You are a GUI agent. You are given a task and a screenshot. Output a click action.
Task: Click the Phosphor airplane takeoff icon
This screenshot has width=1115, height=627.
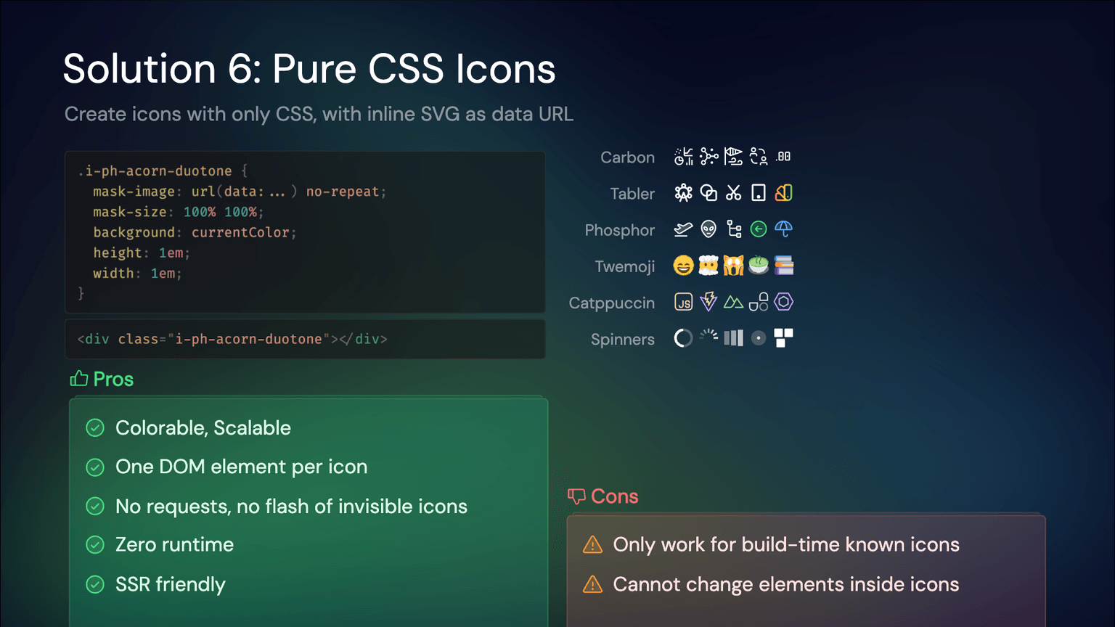[x=683, y=229]
